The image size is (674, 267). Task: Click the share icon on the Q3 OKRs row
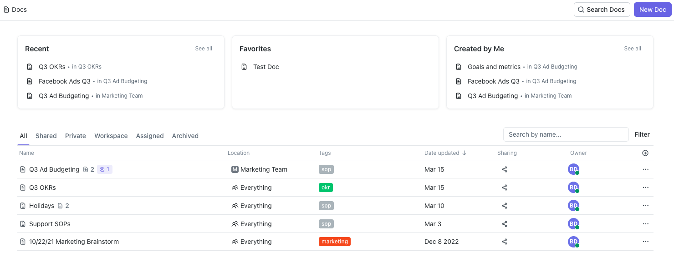[505, 187]
